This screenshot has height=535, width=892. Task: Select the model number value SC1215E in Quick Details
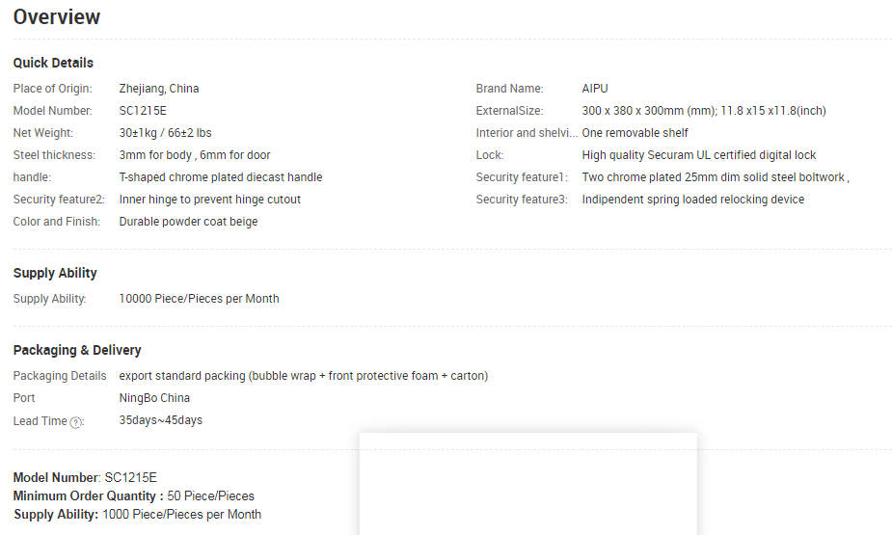click(x=143, y=111)
